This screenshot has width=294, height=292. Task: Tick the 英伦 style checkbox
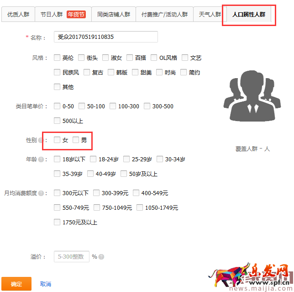(x=57, y=58)
